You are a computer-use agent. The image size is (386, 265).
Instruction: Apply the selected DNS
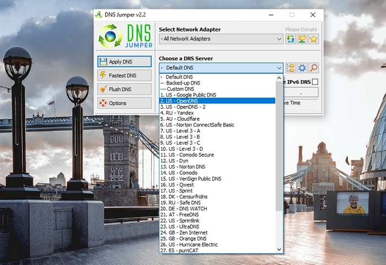(x=124, y=62)
